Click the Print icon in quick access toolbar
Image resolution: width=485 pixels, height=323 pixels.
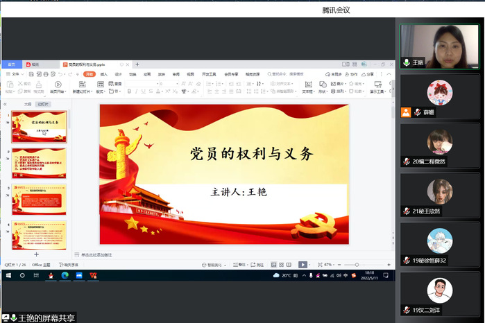(46, 74)
